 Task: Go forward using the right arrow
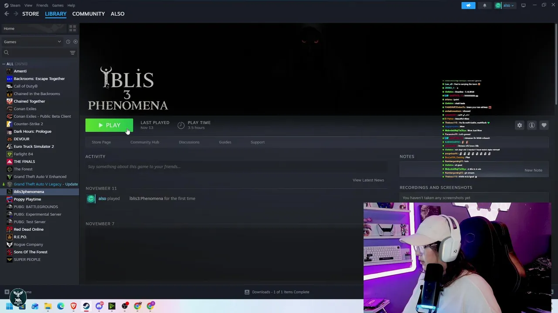click(16, 14)
